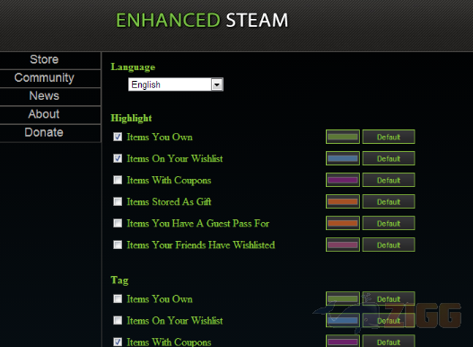Click Default for Tag Items On Your Wishlist
Screen dimensions: 473x347
coord(389,320)
